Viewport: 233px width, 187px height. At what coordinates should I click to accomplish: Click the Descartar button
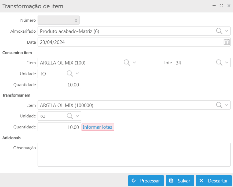point(214,181)
